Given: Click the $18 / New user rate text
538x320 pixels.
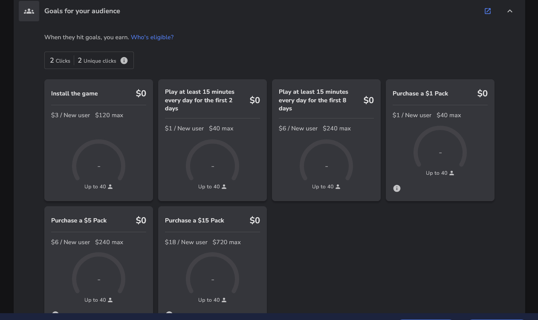Looking at the screenshot, I should (186, 242).
